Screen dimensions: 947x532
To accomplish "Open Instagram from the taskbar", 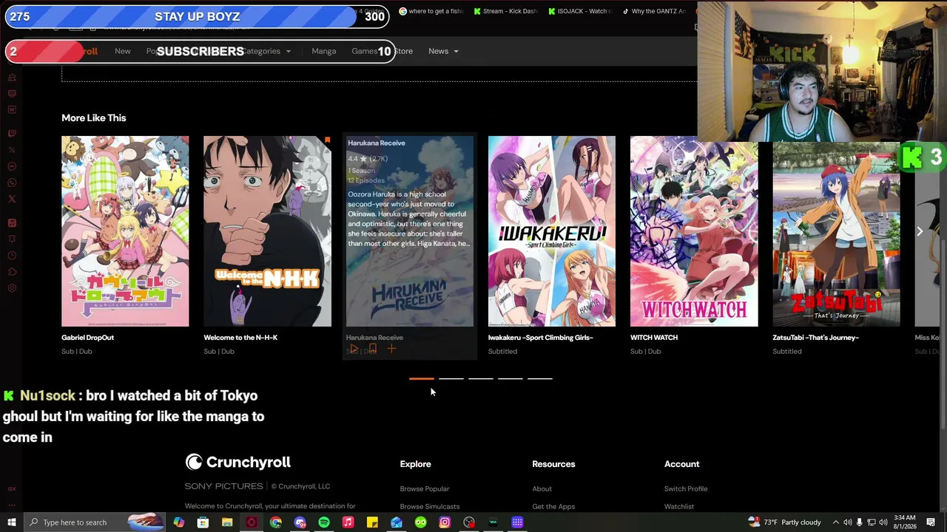I will [x=445, y=522].
